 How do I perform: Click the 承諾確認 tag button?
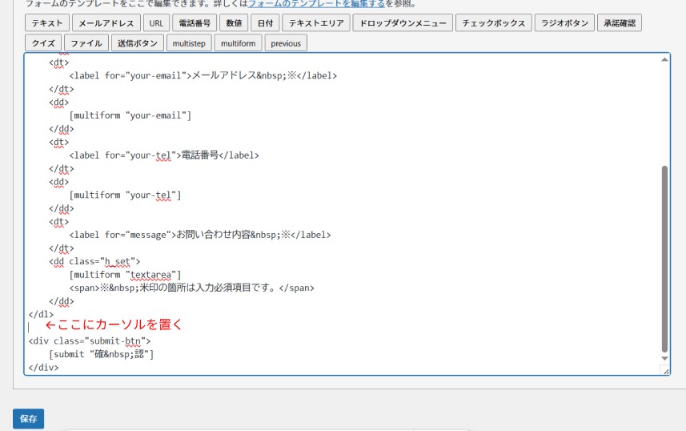click(x=620, y=23)
